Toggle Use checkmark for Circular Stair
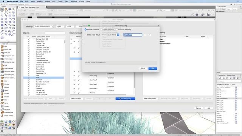Screen dimensions: 242x136 [x=29, y=45]
